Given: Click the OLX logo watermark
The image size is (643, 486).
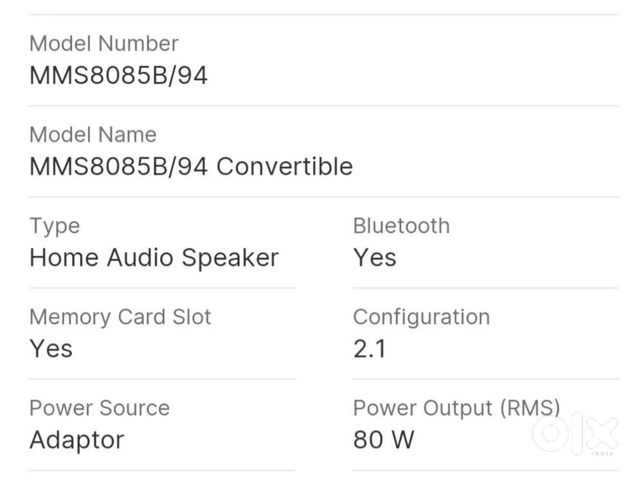Looking at the screenshot, I should (575, 433).
